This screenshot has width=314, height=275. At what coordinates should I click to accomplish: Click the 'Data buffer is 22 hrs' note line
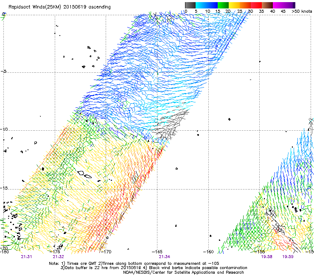(154, 268)
